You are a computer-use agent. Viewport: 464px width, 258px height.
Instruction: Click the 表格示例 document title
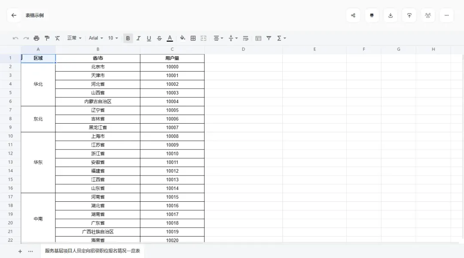click(x=35, y=15)
